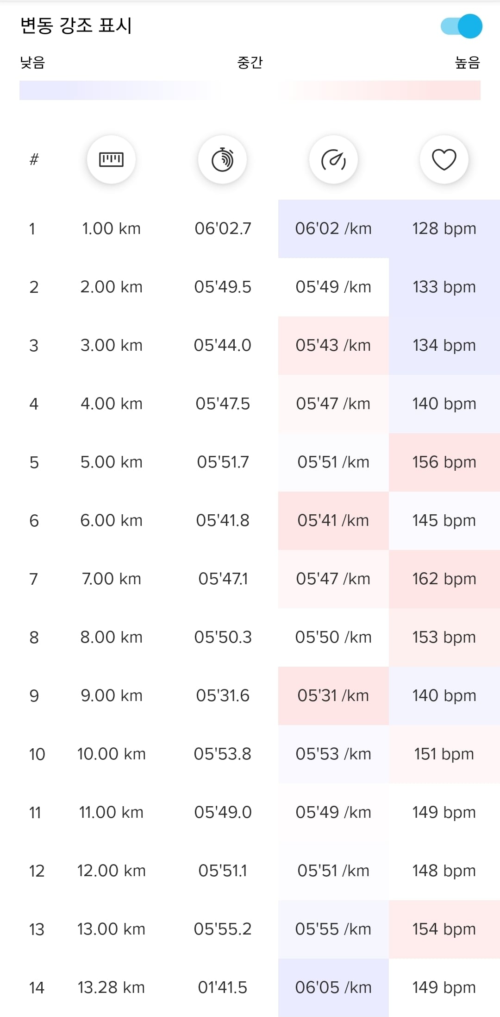Select the 06'02 /km pace cell
500x1017 pixels.
(333, 228)
